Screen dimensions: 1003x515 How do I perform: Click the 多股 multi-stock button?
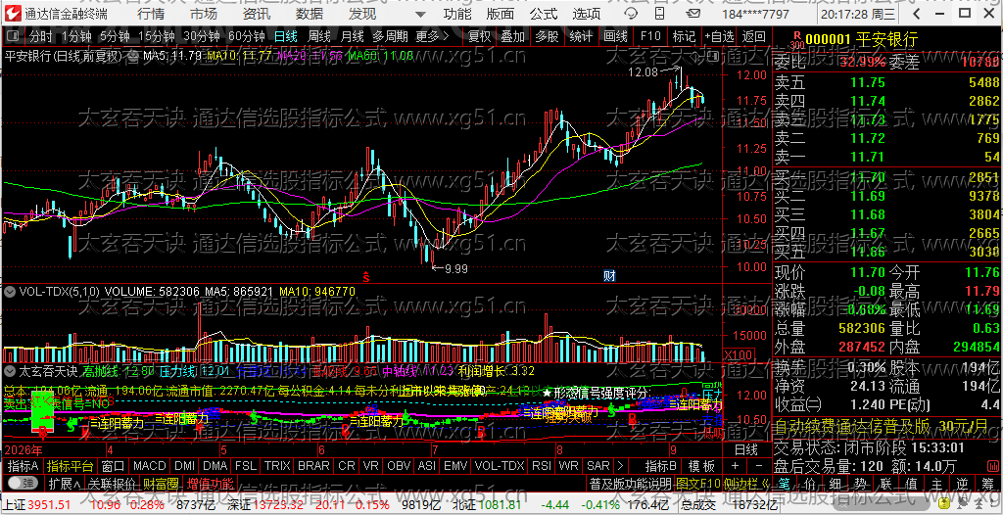click(x=547, y=36)
